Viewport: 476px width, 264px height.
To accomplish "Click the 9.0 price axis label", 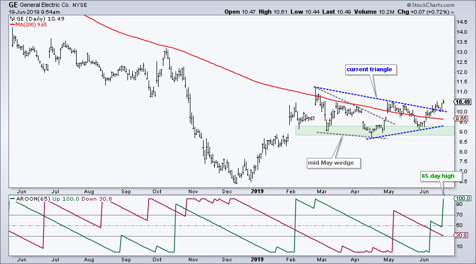I will click(x=463, y=132).
